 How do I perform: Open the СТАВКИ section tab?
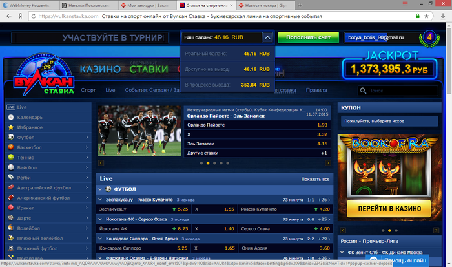coord(149,69)
